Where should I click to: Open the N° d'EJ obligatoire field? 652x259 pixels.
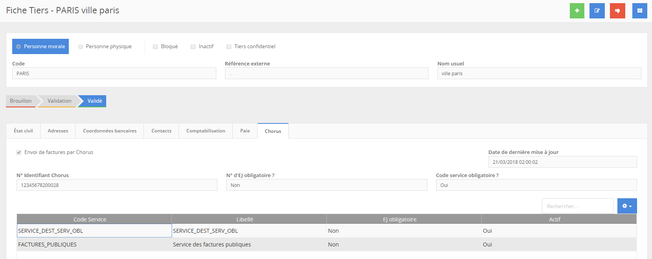click(x=326, y=185)
